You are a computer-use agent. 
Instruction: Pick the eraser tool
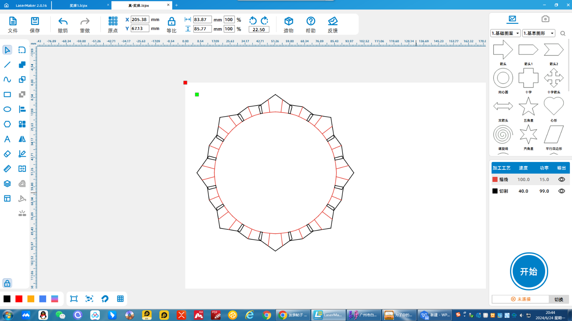(7, 154)
